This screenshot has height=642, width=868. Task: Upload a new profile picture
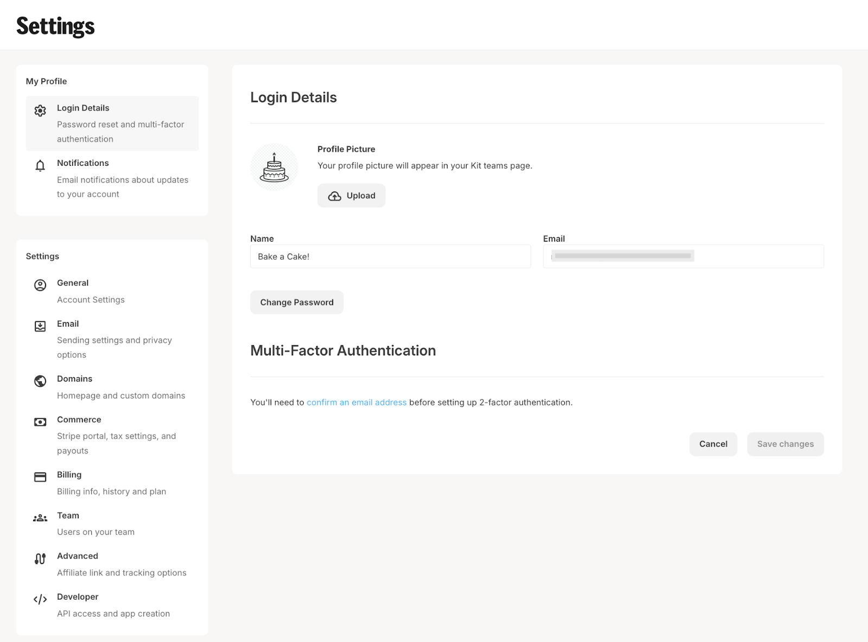point(352,196)
